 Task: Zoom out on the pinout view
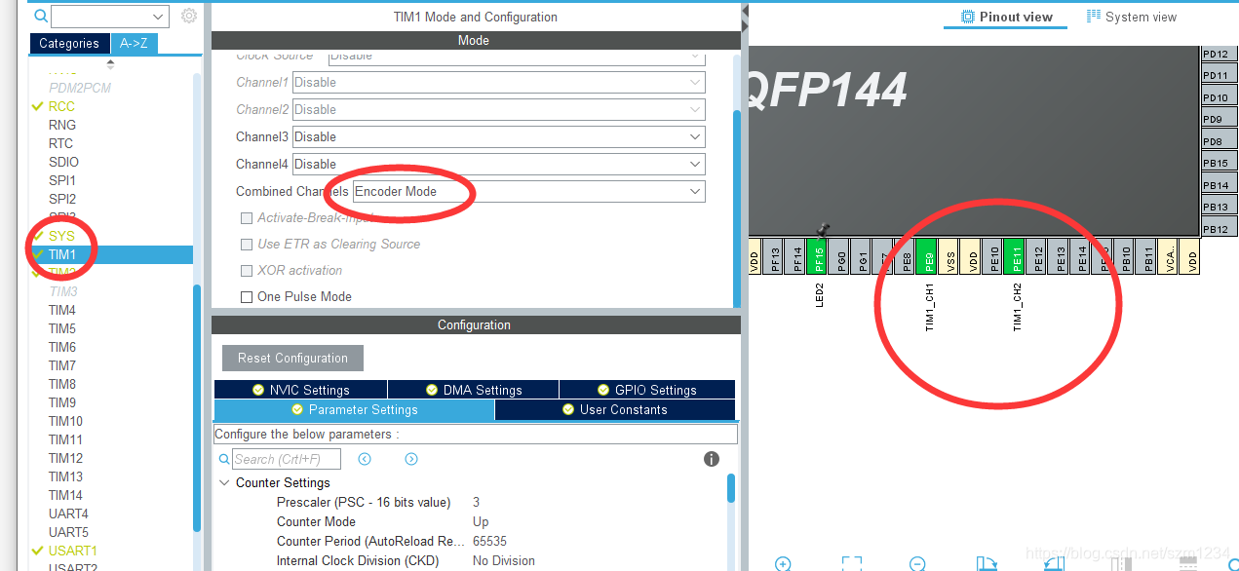click(x=916, y=563)
